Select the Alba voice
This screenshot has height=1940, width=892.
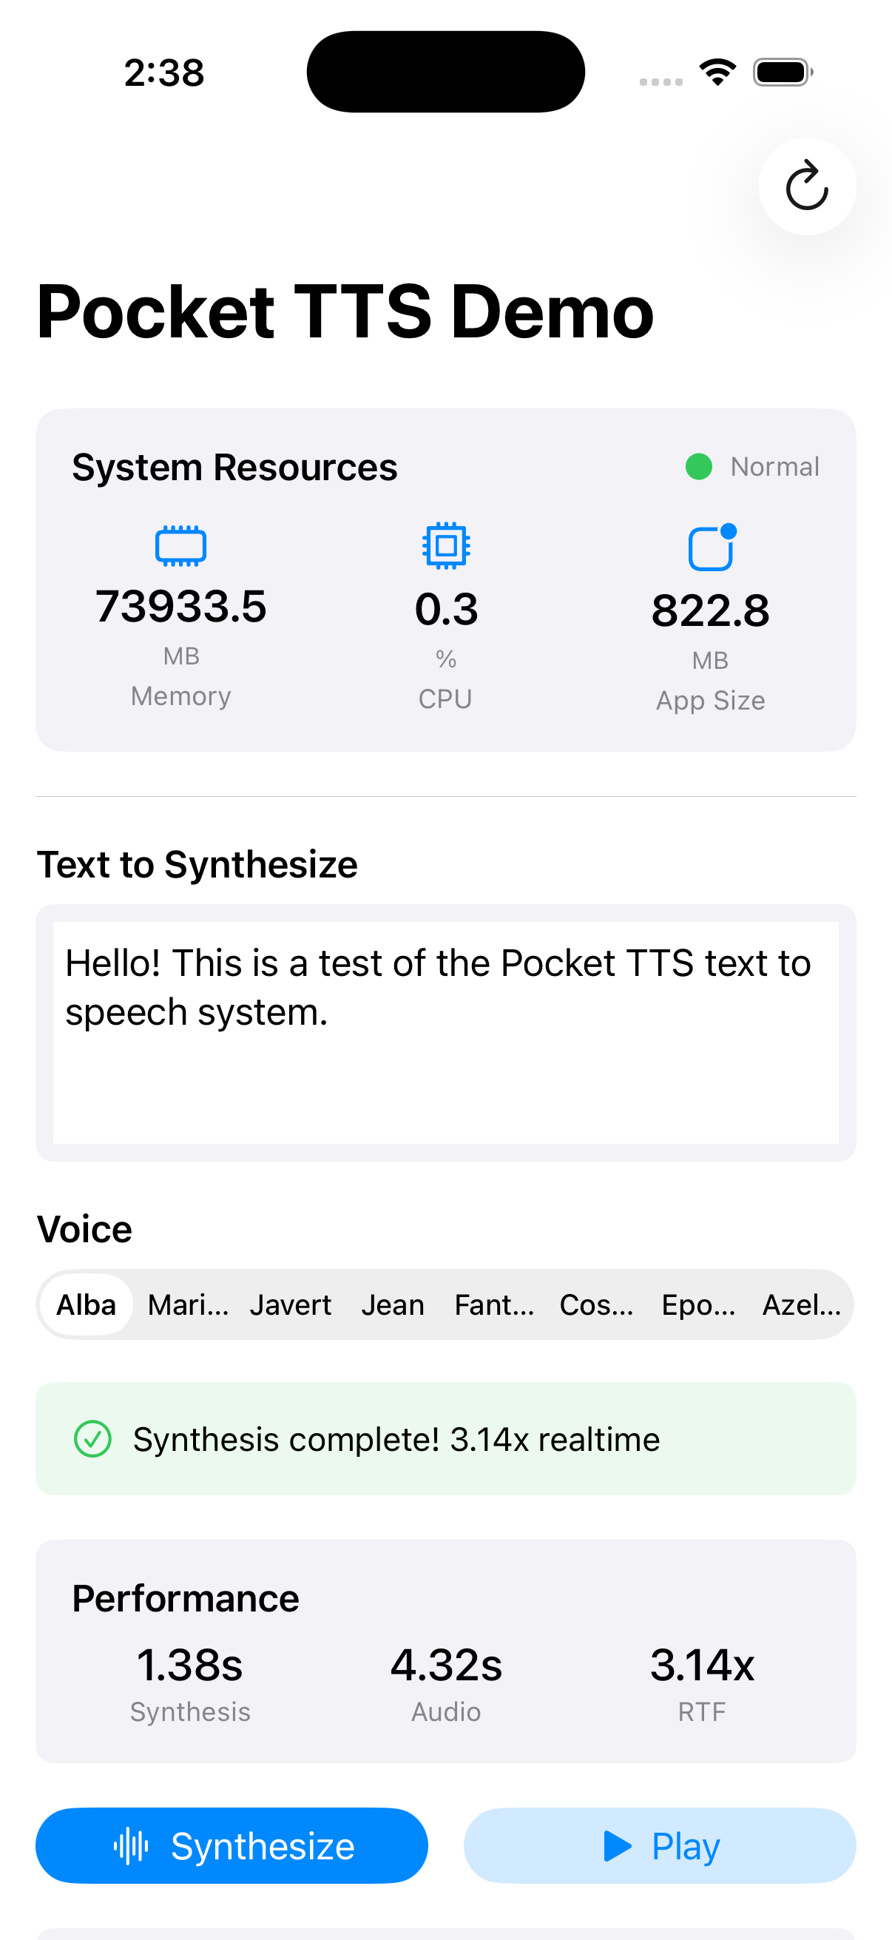pos(87,1305)
